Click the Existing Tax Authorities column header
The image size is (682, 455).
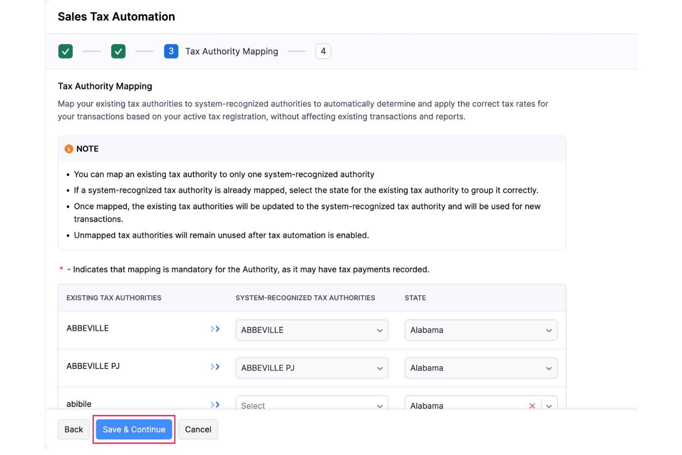click(114, 298)
